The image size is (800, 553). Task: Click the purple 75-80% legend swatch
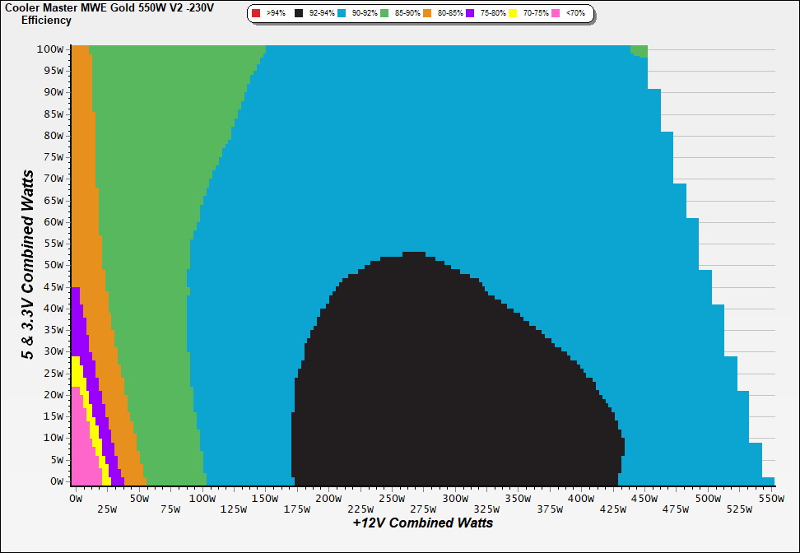(x=470, y=14)
